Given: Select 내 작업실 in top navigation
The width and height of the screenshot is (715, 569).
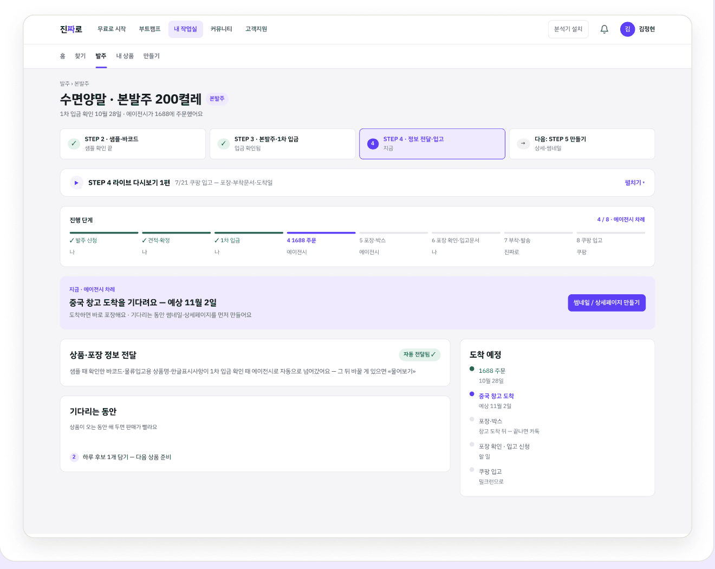Looking at the screenshot, I should pos(185,29).
